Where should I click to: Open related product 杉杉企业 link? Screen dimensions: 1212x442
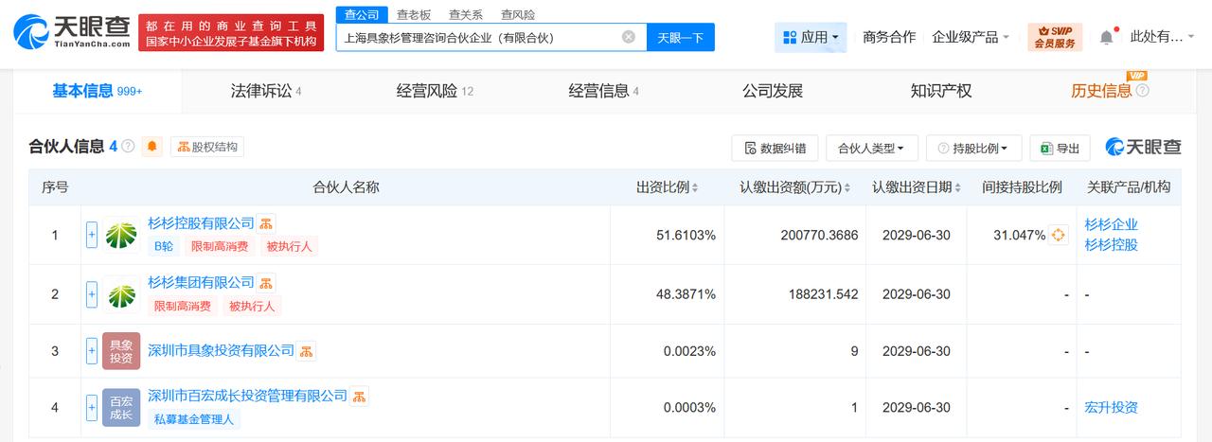click(x=1112, y=225)
